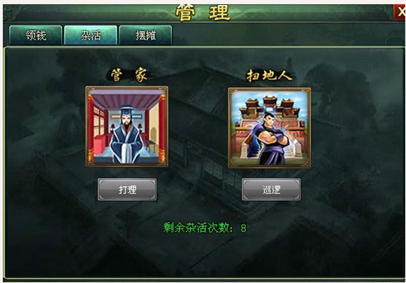This screenshot has width=406, height=283.
Task: Click the 打理 button
Action: pos(127,190)
